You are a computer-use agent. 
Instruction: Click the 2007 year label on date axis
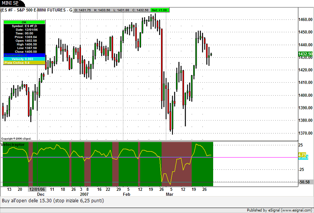click(84, 194)
